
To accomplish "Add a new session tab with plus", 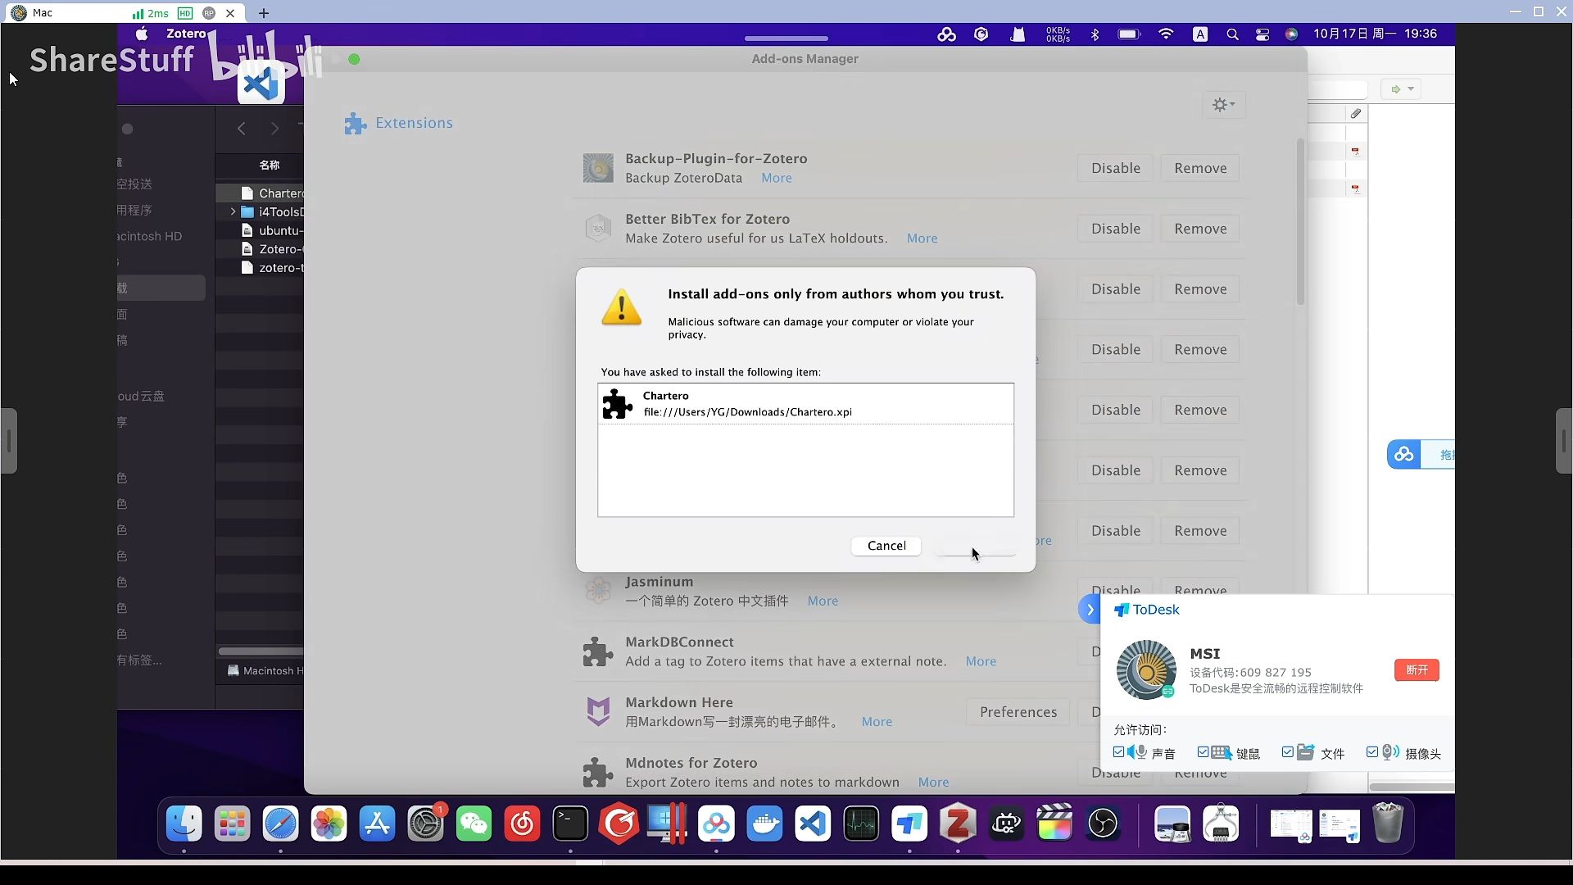I will [x=263, y=13].
